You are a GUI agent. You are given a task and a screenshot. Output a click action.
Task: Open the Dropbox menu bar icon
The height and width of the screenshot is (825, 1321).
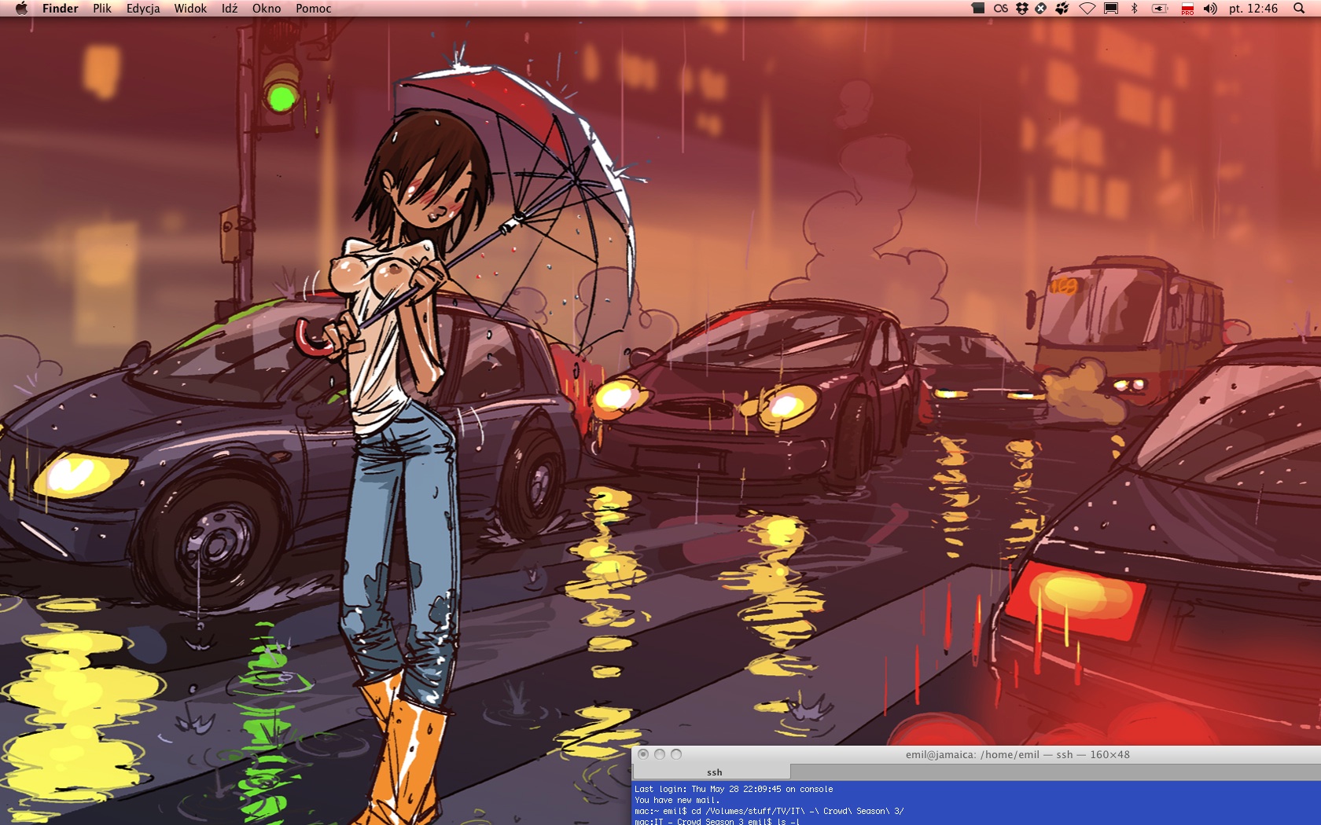pyautogui.click(x=1021, y=9)
